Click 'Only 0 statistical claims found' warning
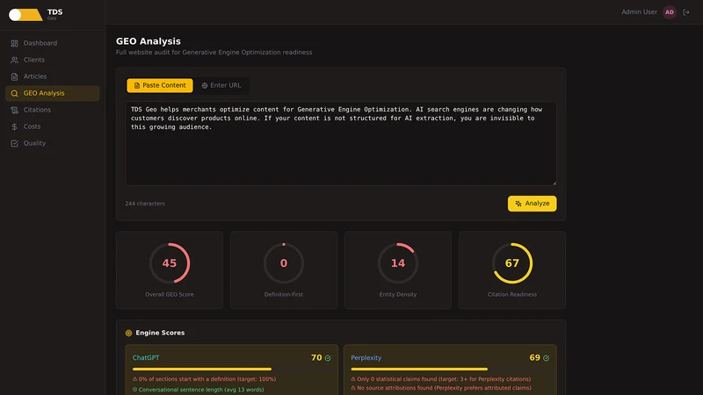The width and height of the screenshot is (703, 395). tap(441, 379)
